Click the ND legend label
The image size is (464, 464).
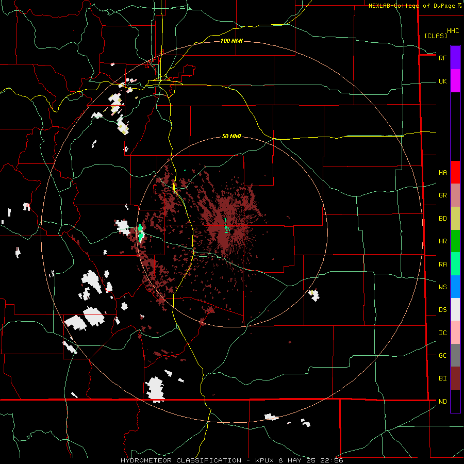pos(442,402)
